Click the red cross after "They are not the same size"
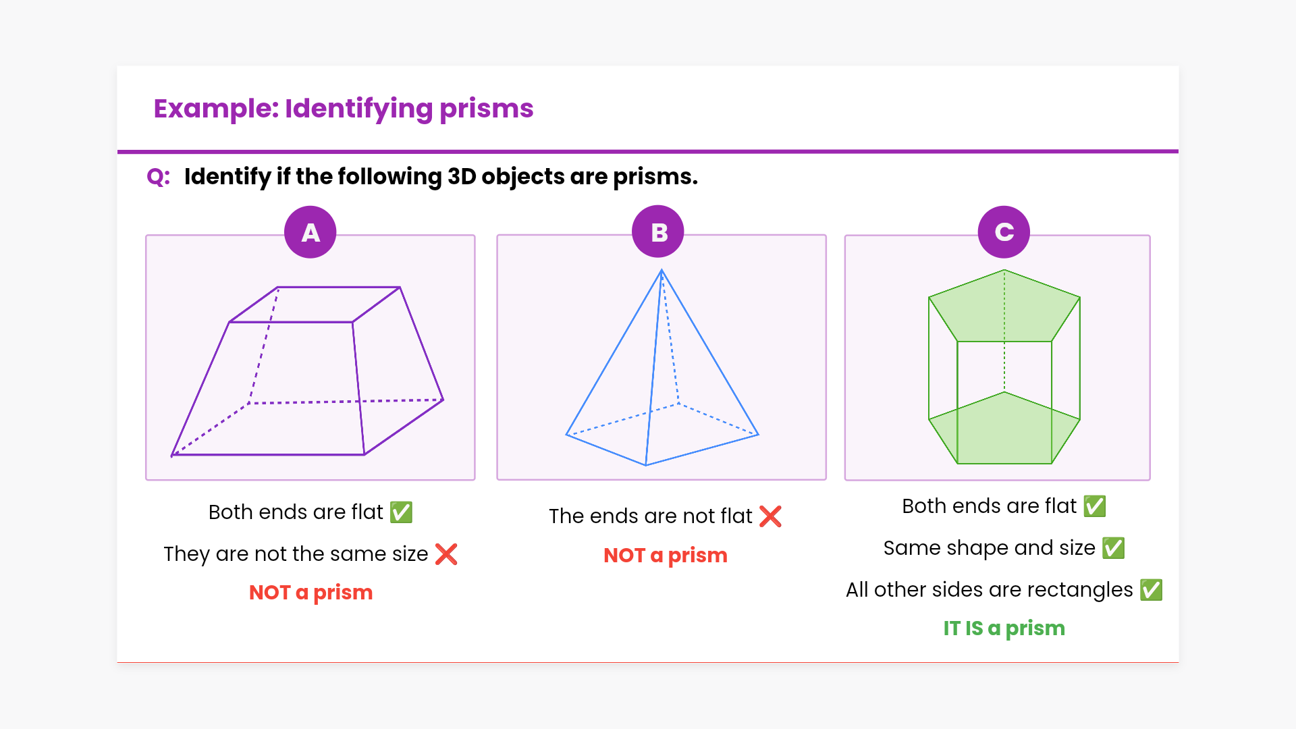1296x729 pixels. 446,554
